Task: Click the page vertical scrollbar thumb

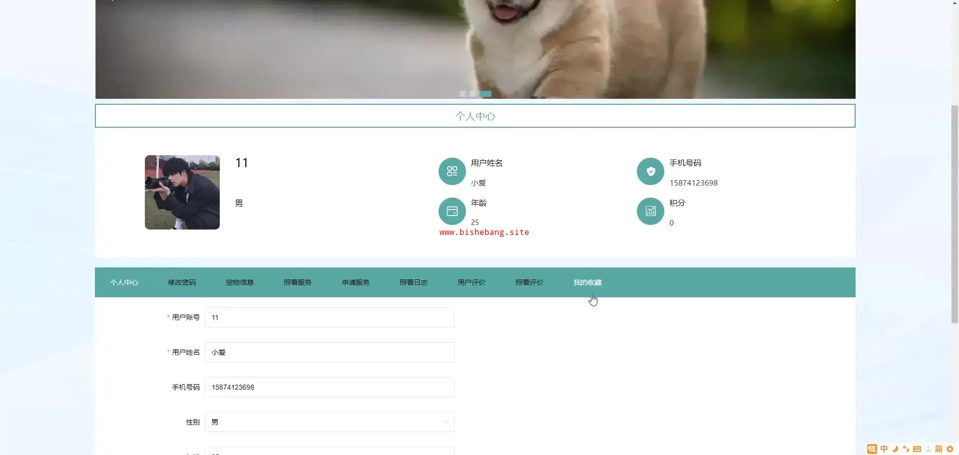Action: [955, 215]
